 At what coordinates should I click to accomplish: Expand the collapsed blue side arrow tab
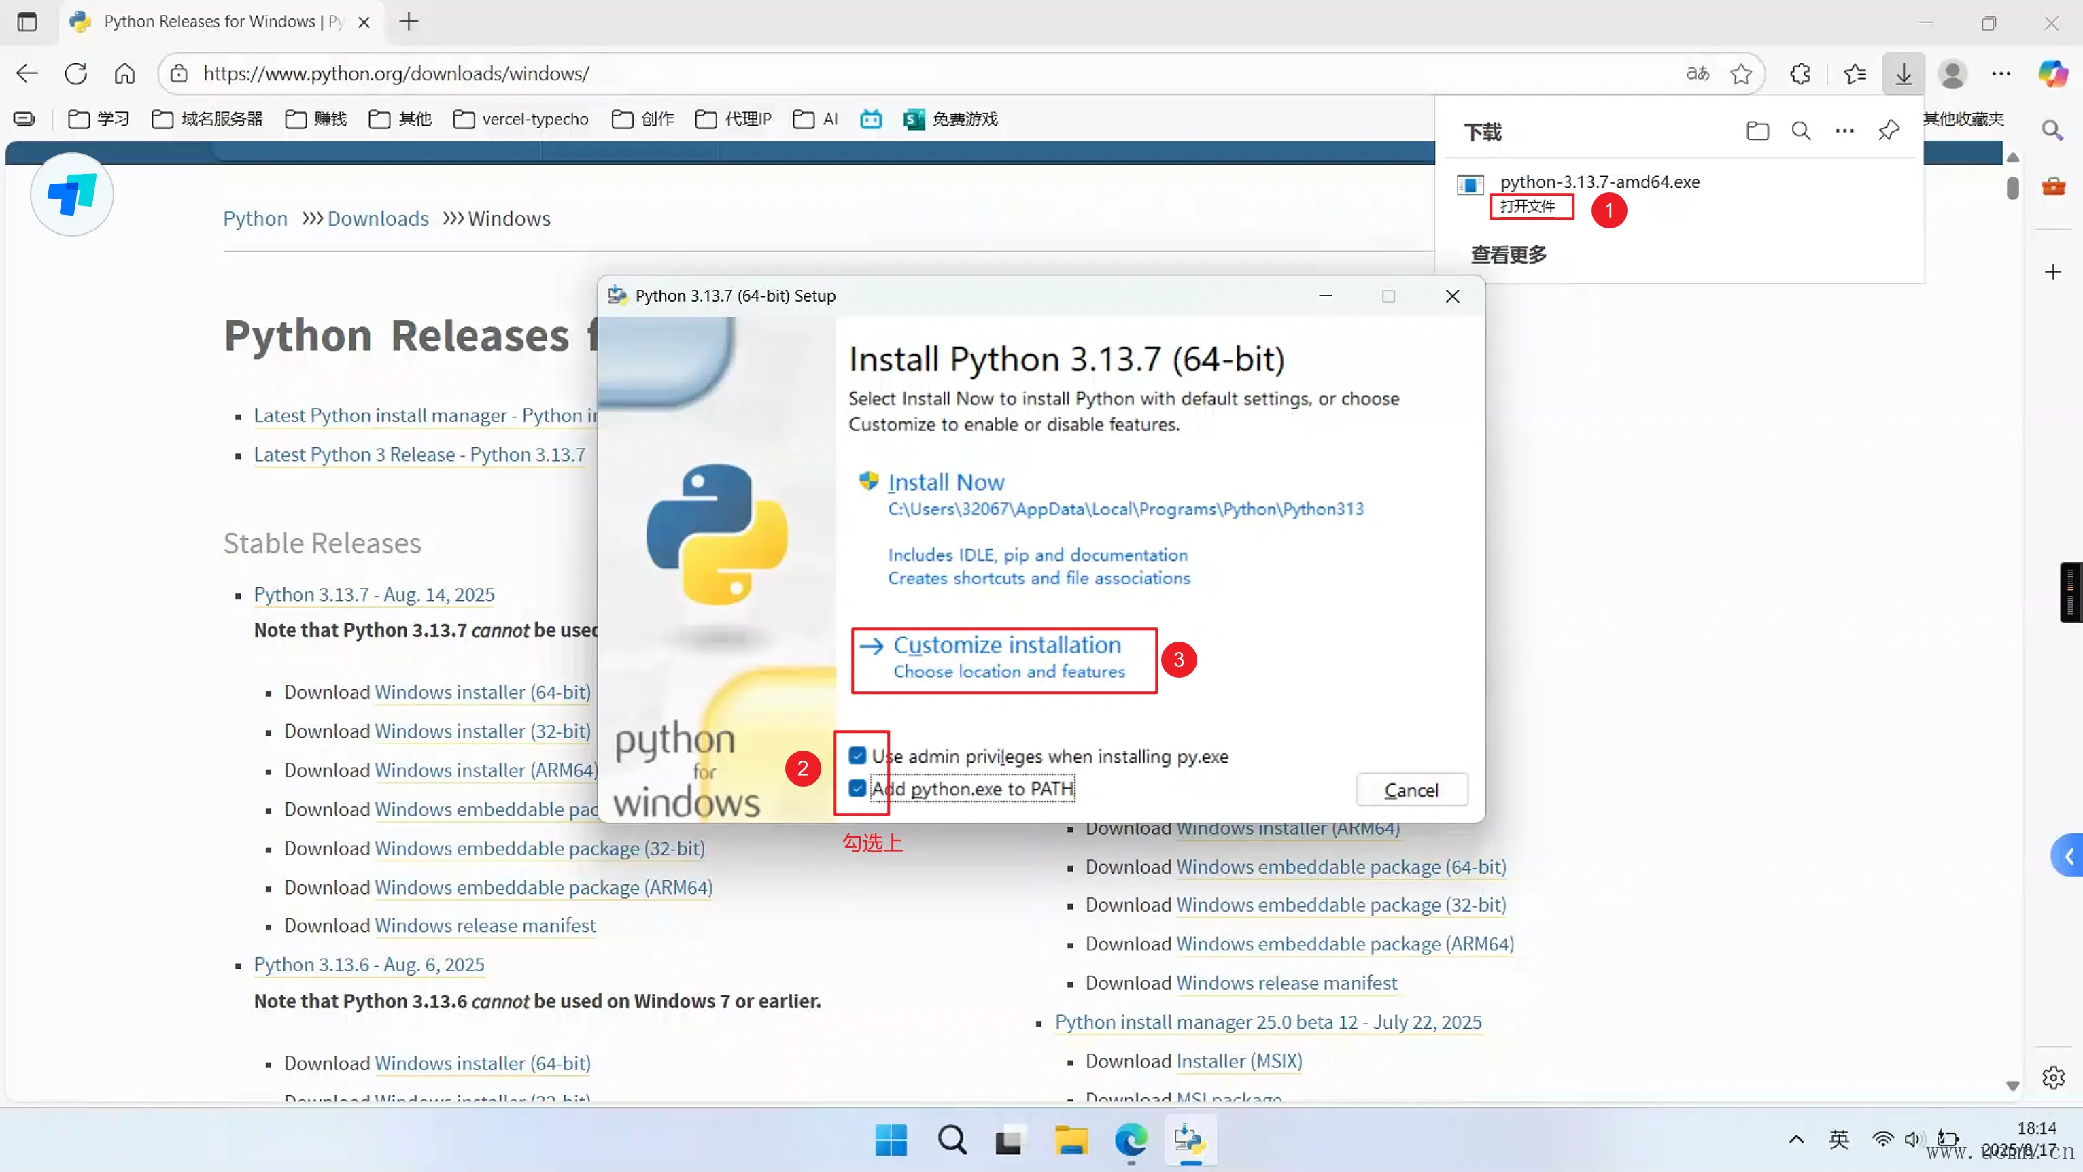click(x=2069, y=856)
